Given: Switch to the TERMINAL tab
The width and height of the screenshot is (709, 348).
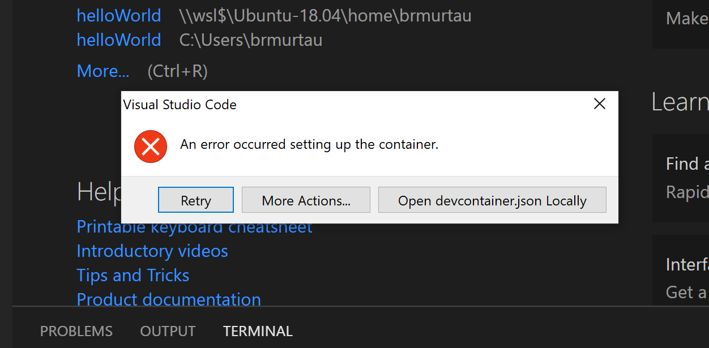Looking at the screenshot, I should (258, 330).
